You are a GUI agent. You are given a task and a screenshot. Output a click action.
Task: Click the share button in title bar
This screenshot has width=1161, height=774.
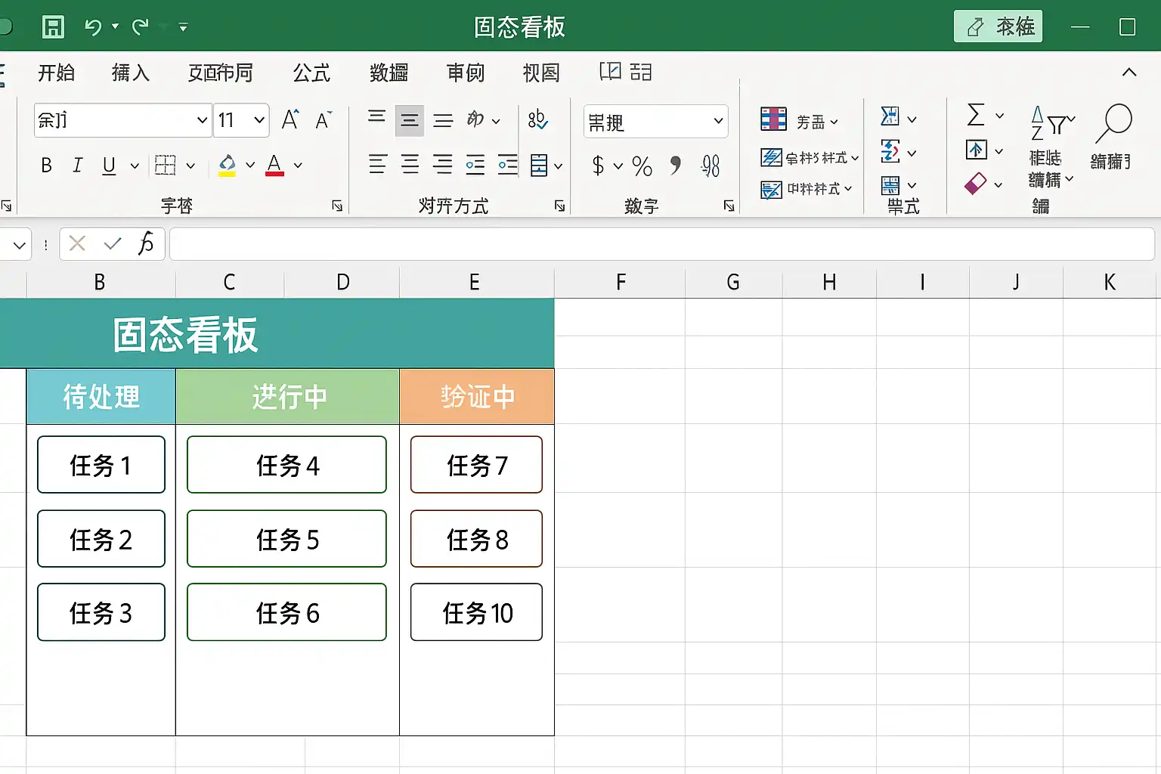pos(998,26)
